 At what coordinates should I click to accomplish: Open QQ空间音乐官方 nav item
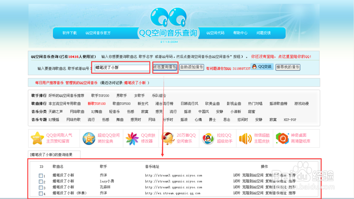[x=98, y=33]
